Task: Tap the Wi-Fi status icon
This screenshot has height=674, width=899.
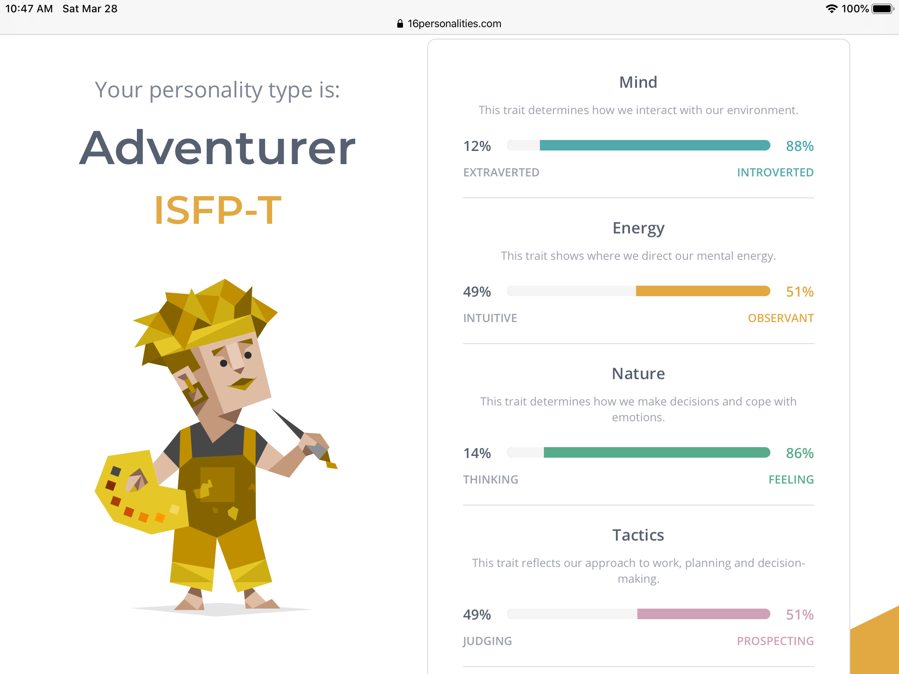Action: pyautogui.click(x=831, y=9)
